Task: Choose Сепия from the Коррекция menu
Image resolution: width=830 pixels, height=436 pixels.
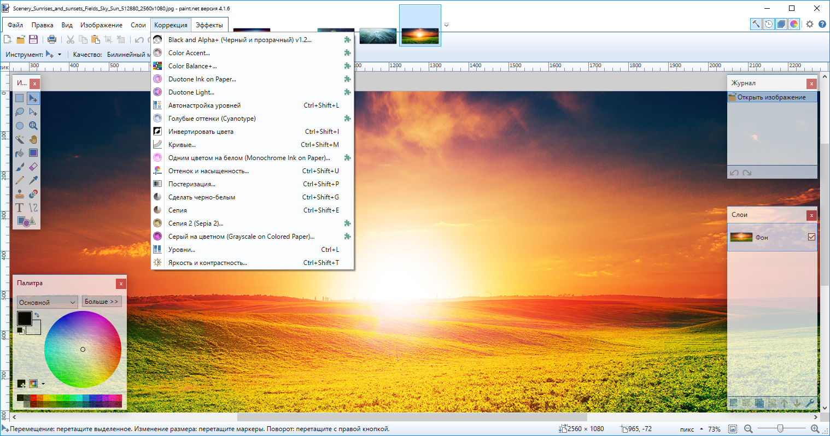Action: tap(178, 210)
